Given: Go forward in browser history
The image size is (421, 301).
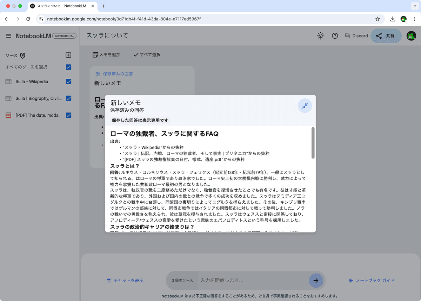Looking at the screenshot, I should click(x=18, y=19).
